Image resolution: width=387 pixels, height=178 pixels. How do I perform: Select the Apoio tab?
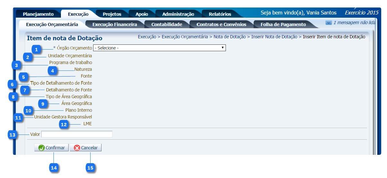point(141,14)
